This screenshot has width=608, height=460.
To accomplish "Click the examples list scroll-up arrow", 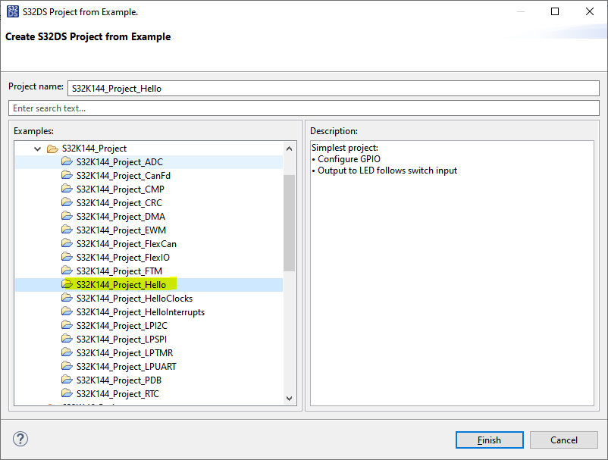I will tap(289, 149).
